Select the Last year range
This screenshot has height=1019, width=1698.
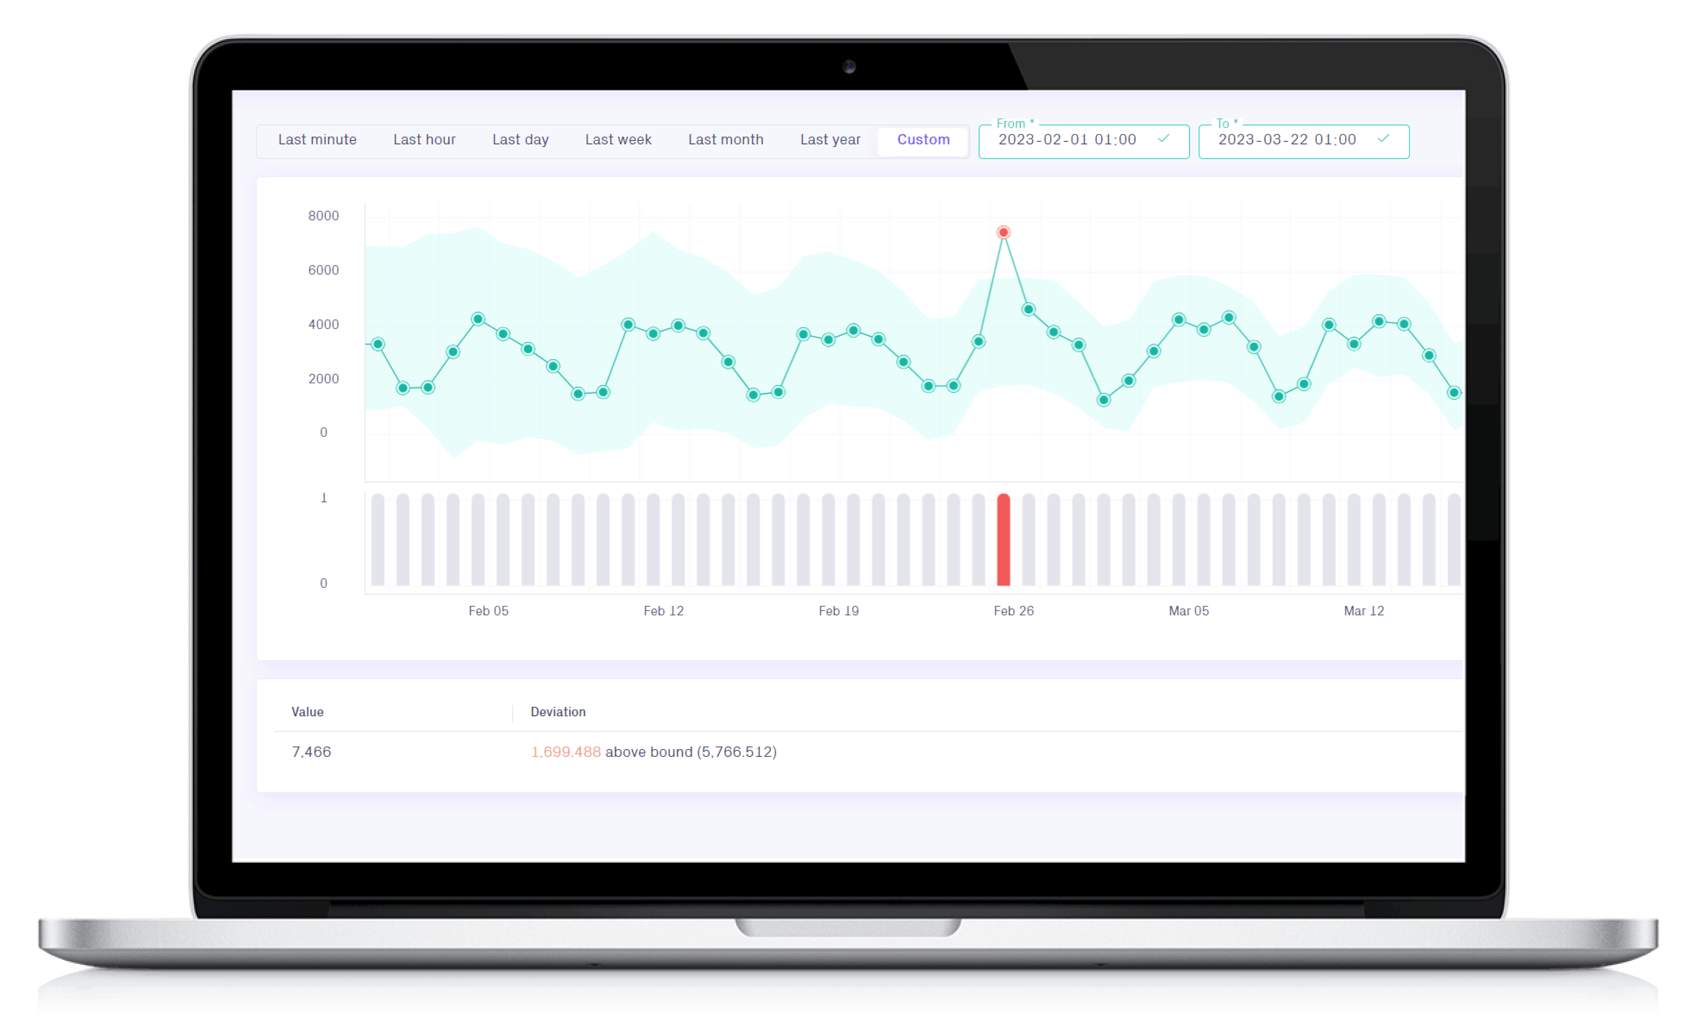click(830, 140)
